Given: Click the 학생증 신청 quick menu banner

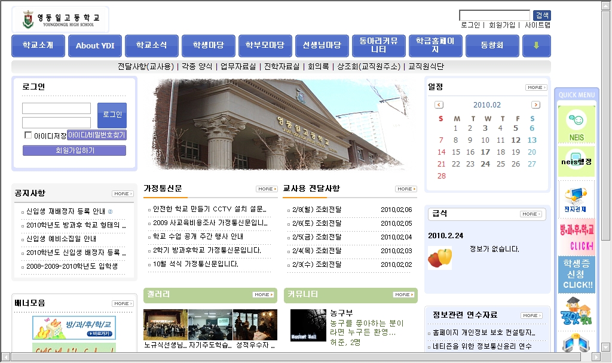Looking at the screenshot, I should pos(576,274).
